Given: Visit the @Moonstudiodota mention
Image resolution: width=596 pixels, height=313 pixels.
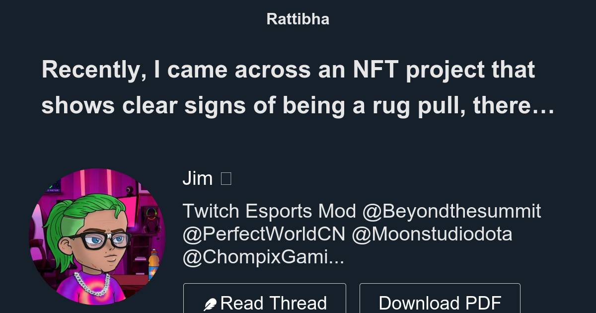Looking at the screenshot, I should click(432, 234).
